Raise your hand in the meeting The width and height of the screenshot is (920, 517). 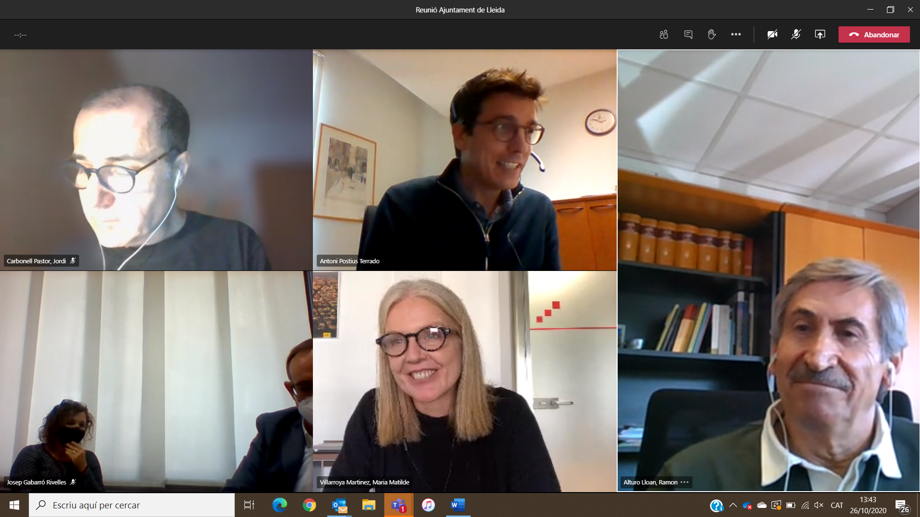pos(712,34)
